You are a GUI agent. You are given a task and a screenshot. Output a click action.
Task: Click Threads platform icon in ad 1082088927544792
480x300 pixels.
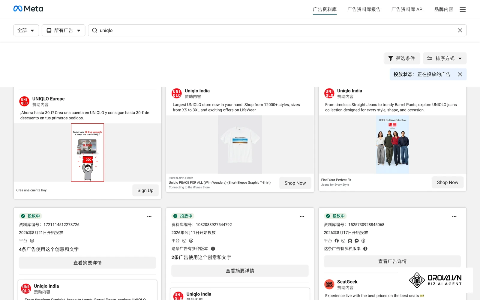191,241
